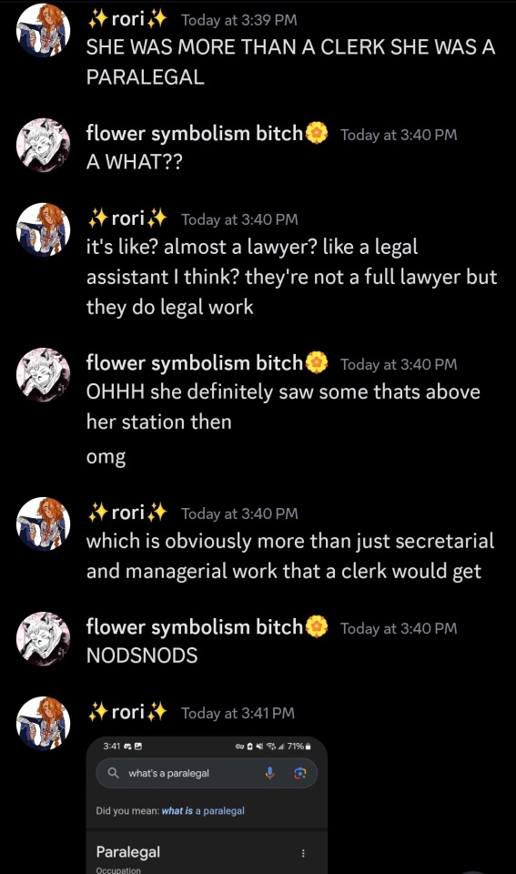Open "flower symbolism bitch" username above "A WHAT??"

(195, 133)
